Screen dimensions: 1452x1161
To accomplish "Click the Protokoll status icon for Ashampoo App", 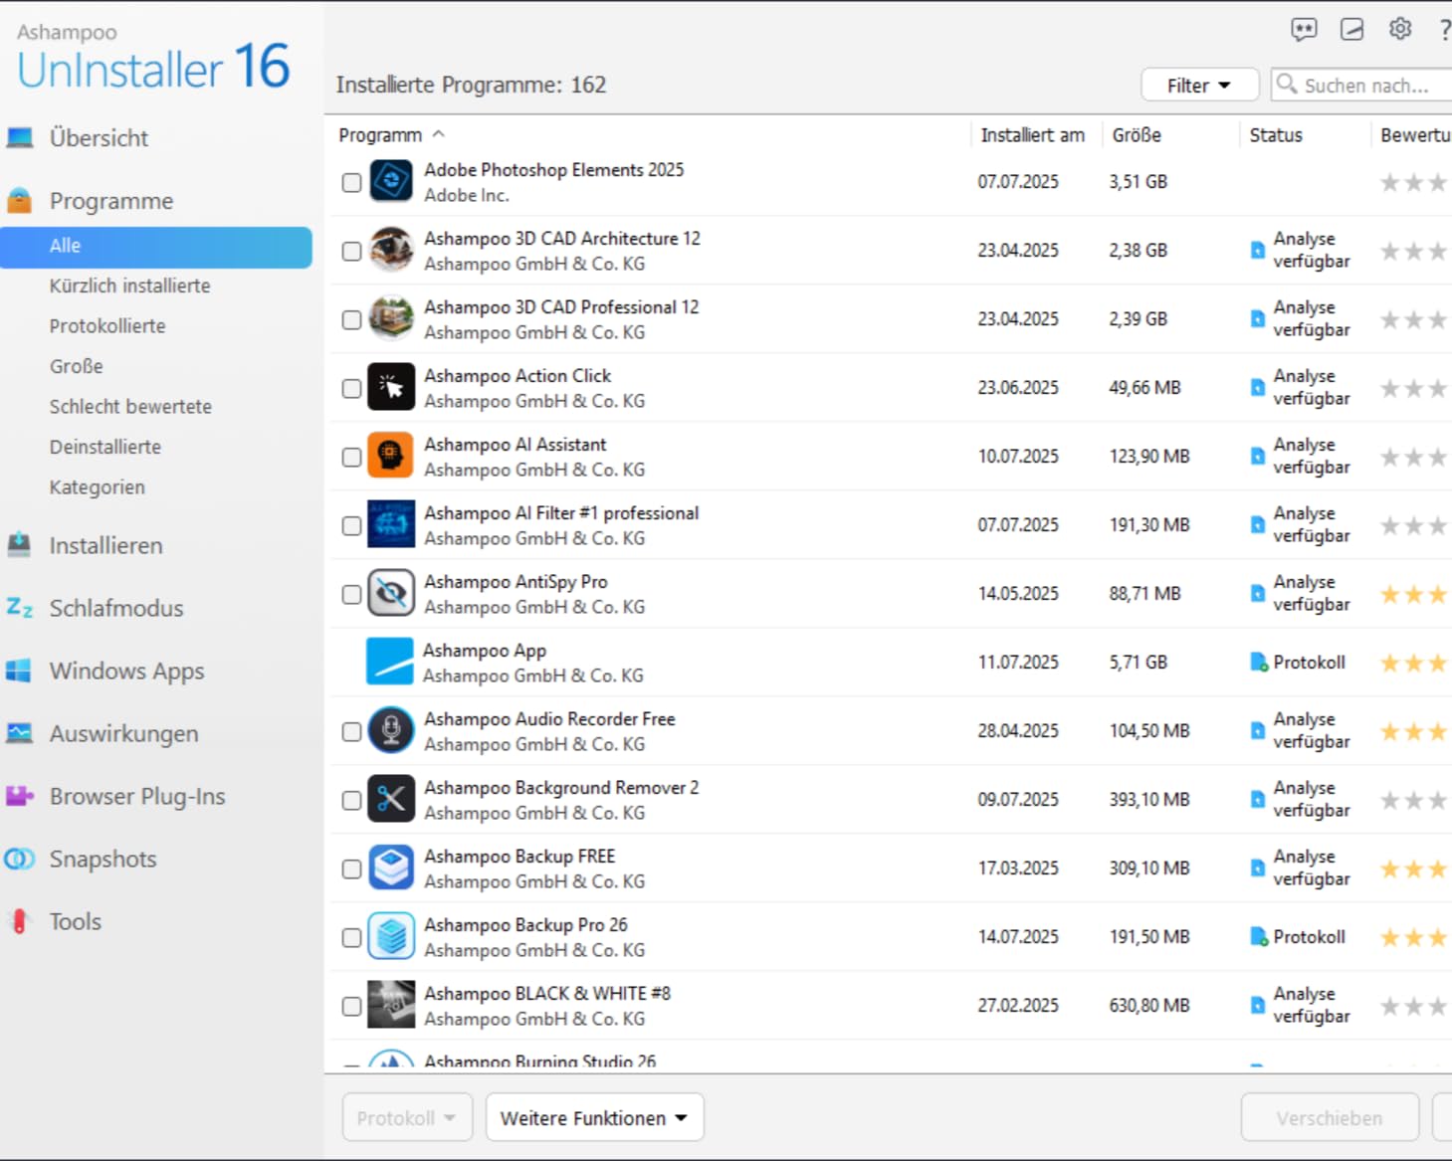I will (x=1259, y=663).
